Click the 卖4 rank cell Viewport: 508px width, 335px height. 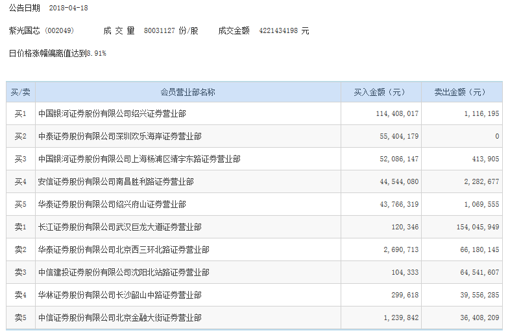(x=20, y=295)
